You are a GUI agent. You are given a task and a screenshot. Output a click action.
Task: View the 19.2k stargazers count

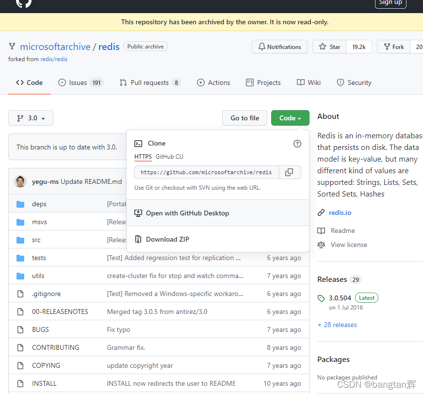point(359,47)
